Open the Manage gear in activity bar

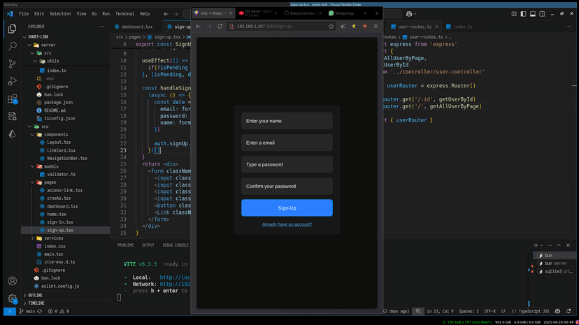(x=12, y=298)
